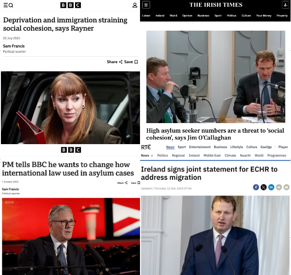Click the BBC search magnifier icon
The image size is (291, 275).
(11, 5)
